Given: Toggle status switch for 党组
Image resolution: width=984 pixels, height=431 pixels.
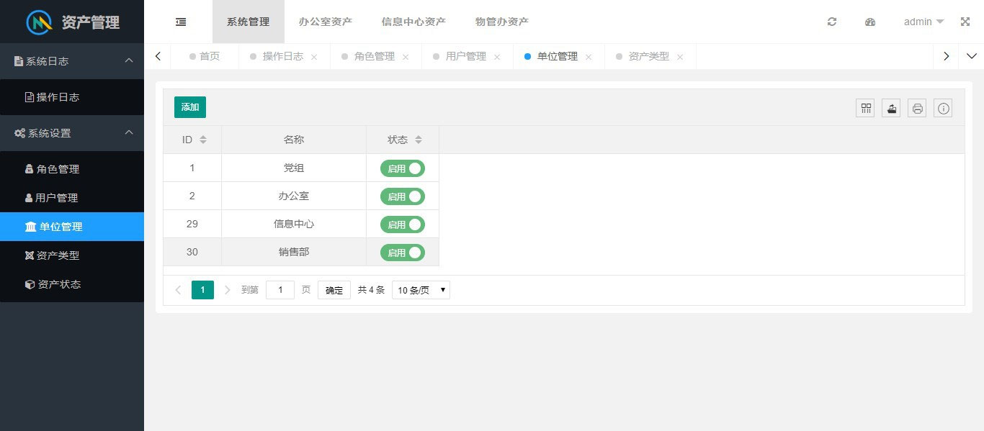Looking at the screenshot, I should 403,168.
